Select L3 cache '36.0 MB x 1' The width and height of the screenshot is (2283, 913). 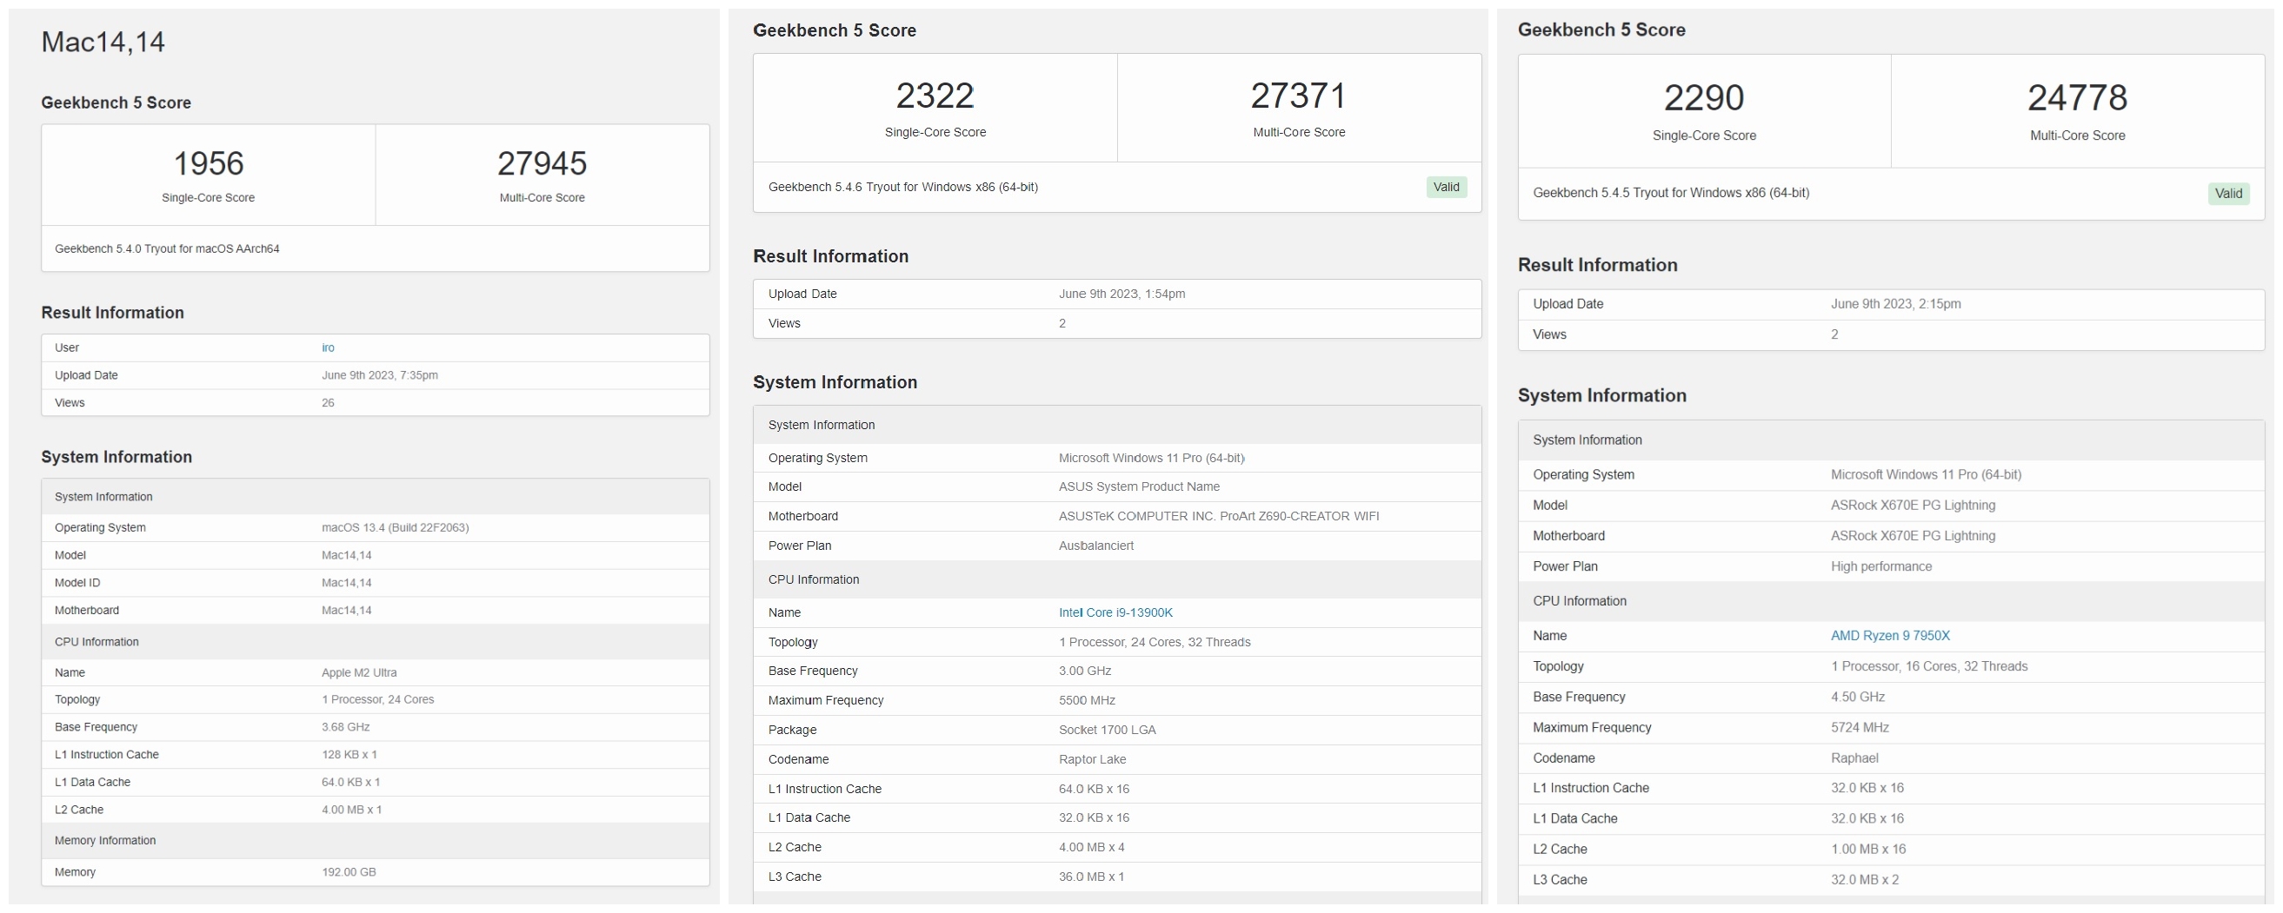[x=1091, y=877]
